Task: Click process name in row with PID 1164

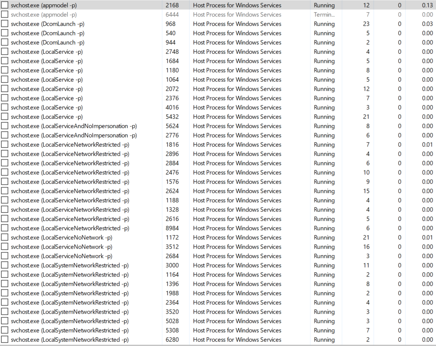Action: point(70,275)
